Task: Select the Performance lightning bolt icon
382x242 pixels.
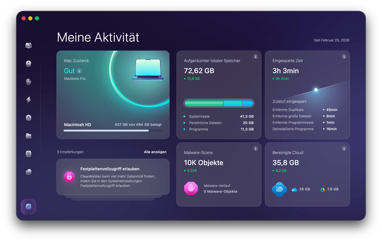Action: click(29, 100)
